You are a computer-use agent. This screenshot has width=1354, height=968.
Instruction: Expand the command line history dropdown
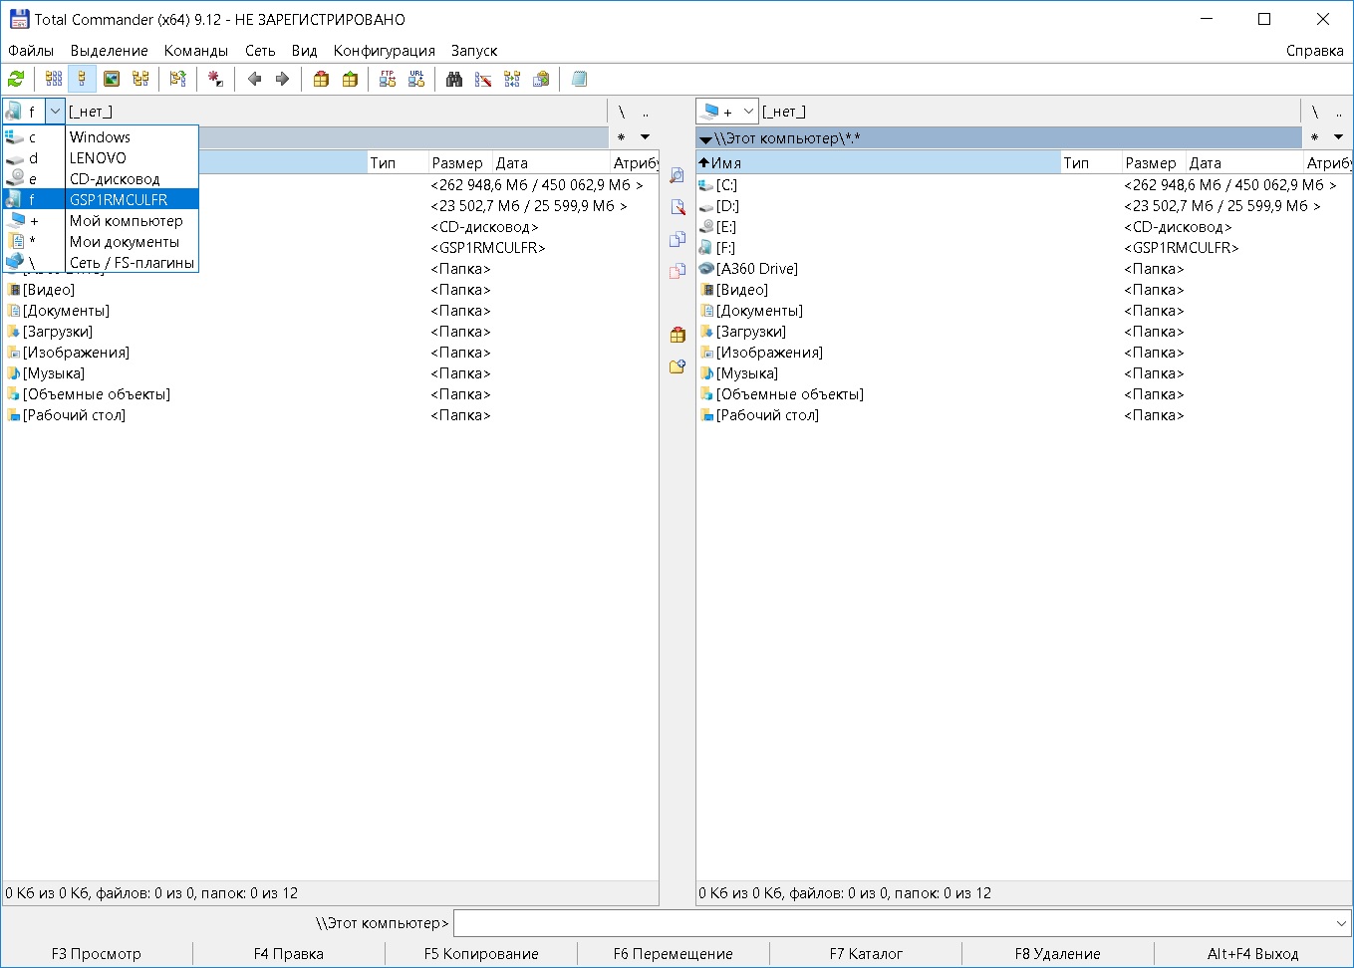pyautogui.click(x=1340, y=923)
